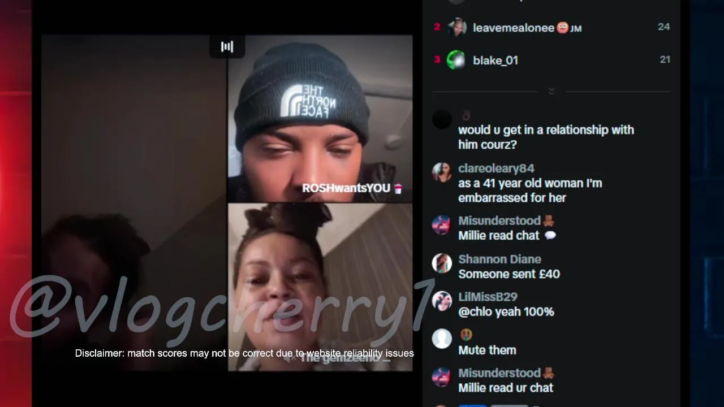Select the darkened host video tile
The width and height of the screenshot is (724, 407).
point(134,203)
